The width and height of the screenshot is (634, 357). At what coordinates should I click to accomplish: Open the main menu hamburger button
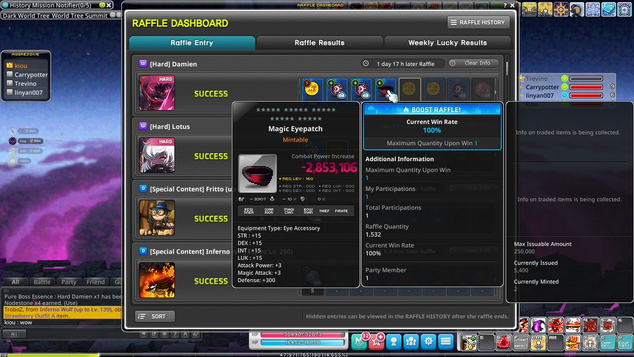[x=446, y=341]
